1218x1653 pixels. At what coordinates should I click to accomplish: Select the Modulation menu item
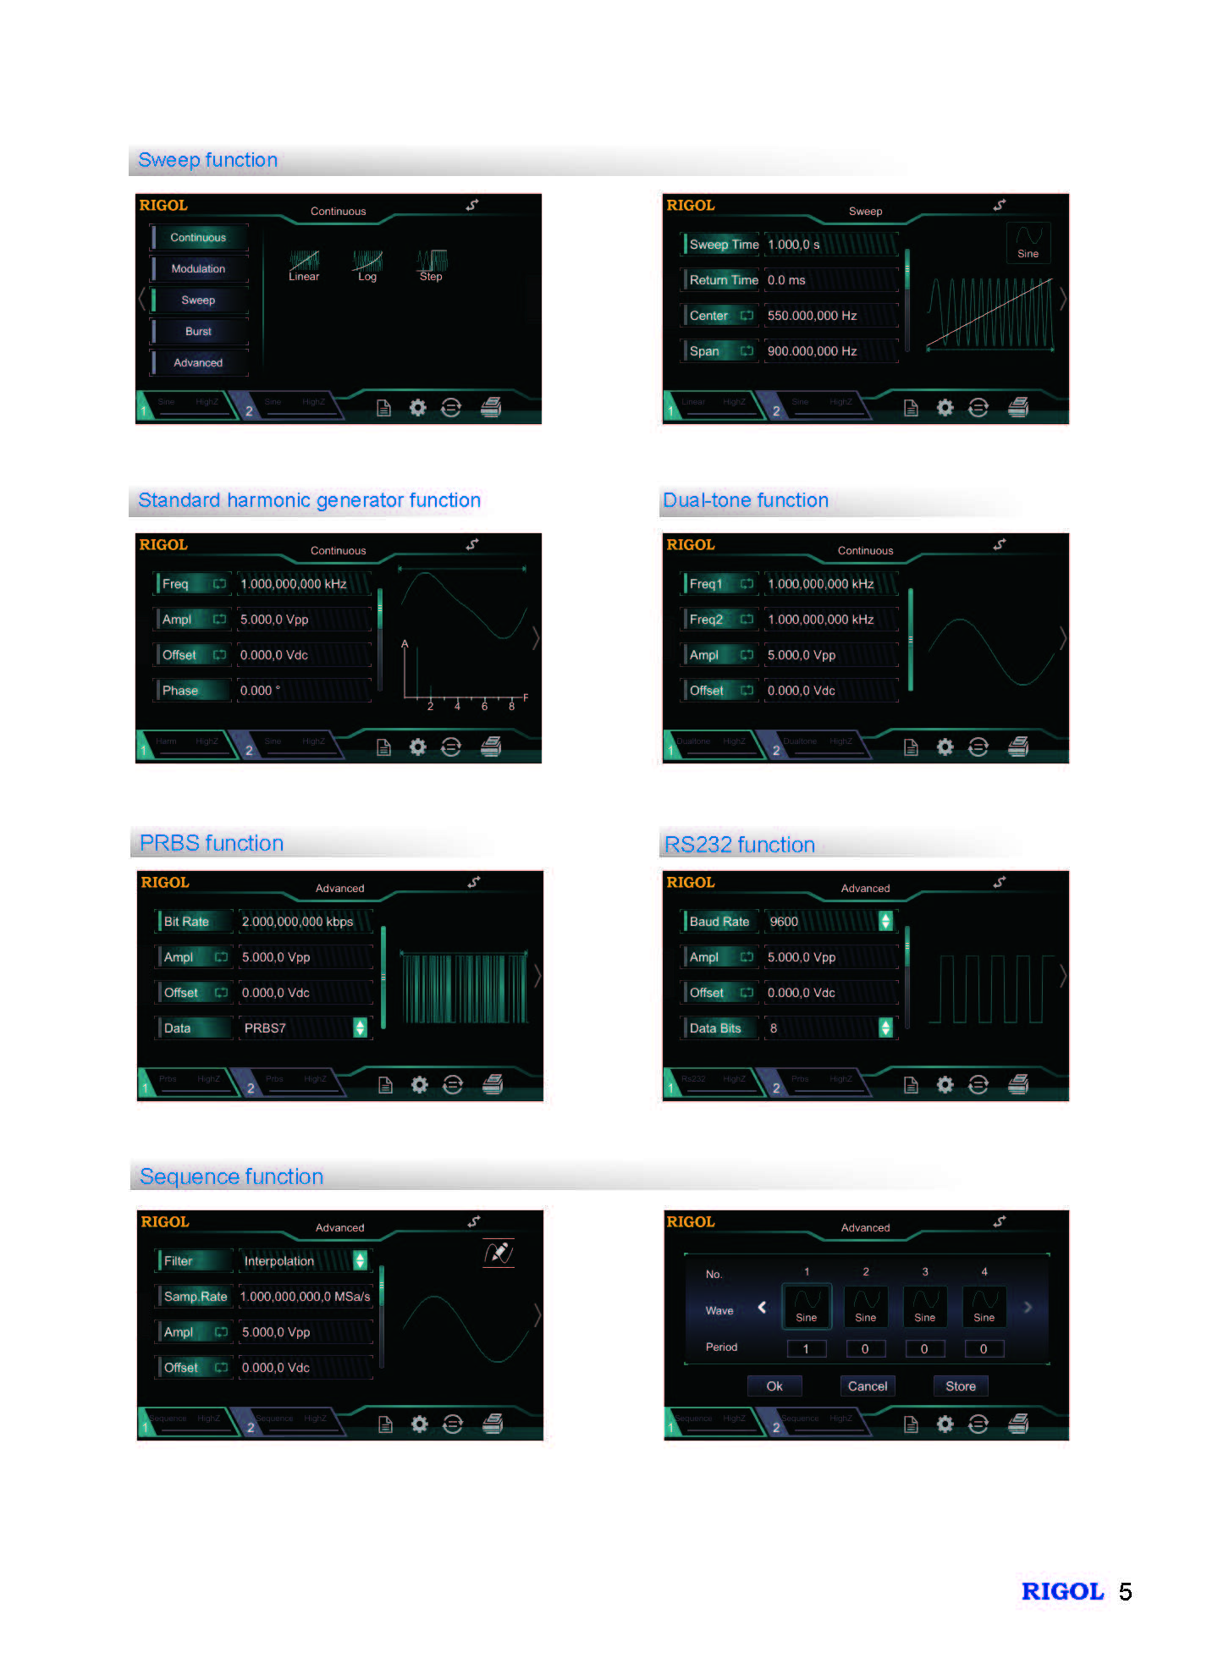(199, 269)
